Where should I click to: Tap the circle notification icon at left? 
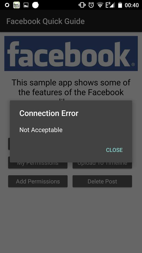click(x=7, y=5)
